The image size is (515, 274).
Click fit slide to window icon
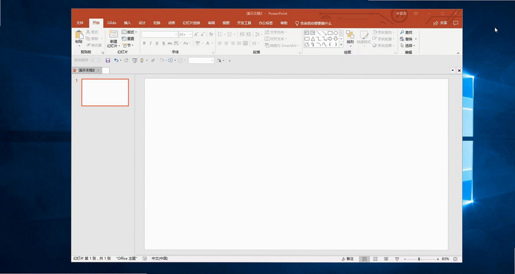455,259
